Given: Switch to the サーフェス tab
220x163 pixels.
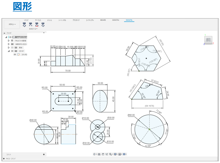Looking at the screenshot, I should pyautogui.click(x=38, y=20).
